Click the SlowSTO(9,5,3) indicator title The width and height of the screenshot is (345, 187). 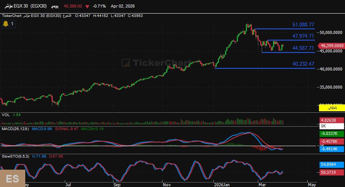point(14,156)
